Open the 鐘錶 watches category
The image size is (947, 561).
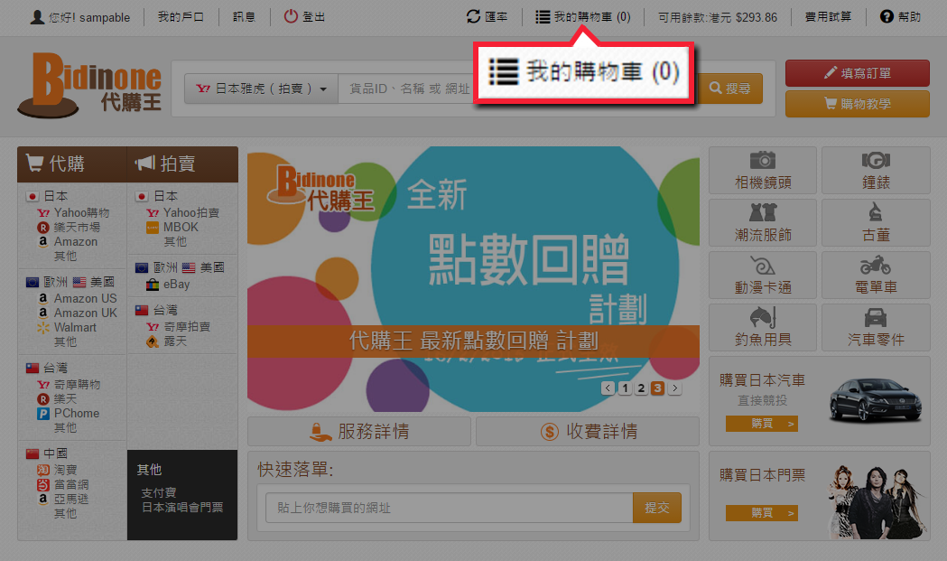(x=876, y=171)
